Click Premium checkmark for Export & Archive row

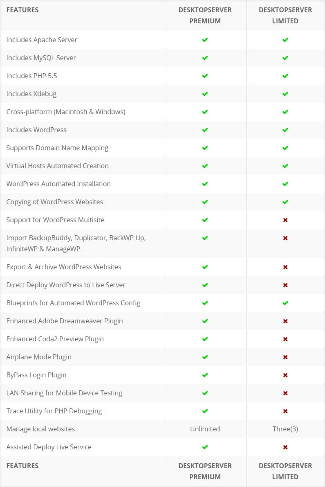tap(205, 267)
